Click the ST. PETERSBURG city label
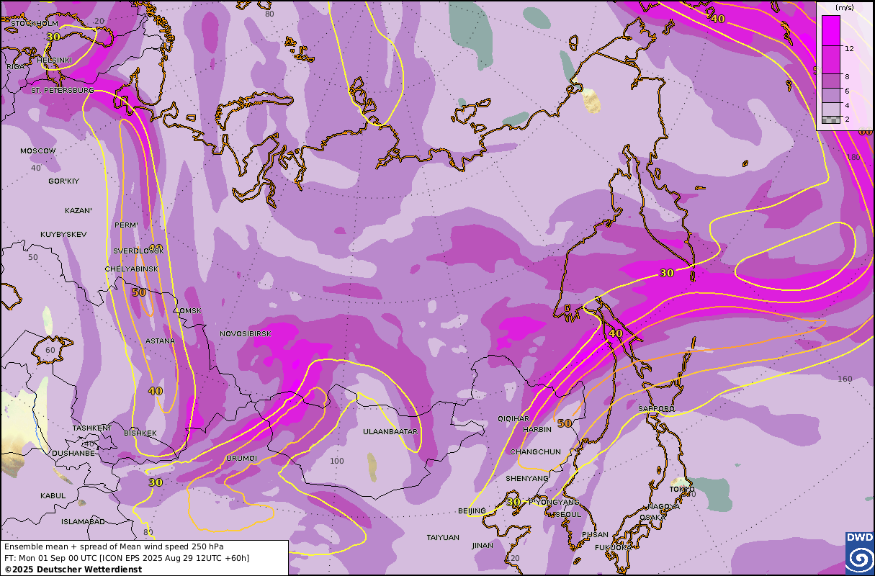The image size is (875, 576). 62,91
